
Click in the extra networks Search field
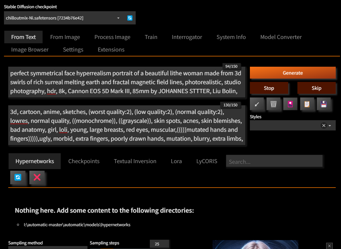[274, 161]
